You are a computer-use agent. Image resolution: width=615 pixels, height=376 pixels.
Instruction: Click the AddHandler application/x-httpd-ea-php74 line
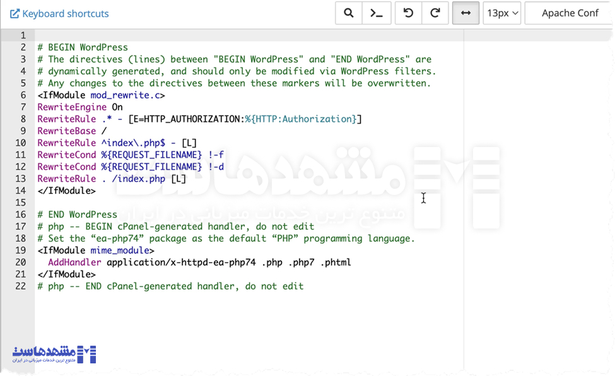(x=200, y=262)
